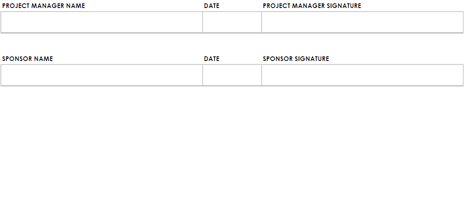Click bottom border of Sponsor row
This screenshot has height=209, width=468.
click(x=232, y=86)
